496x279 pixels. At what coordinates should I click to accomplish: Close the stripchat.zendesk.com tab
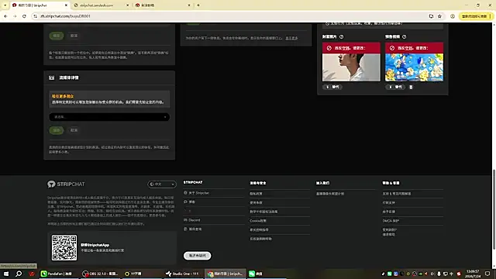coord(127,5)
